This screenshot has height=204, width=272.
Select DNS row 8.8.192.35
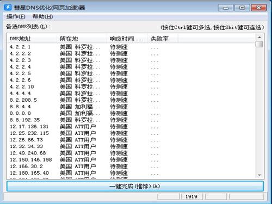click(131, 120)
